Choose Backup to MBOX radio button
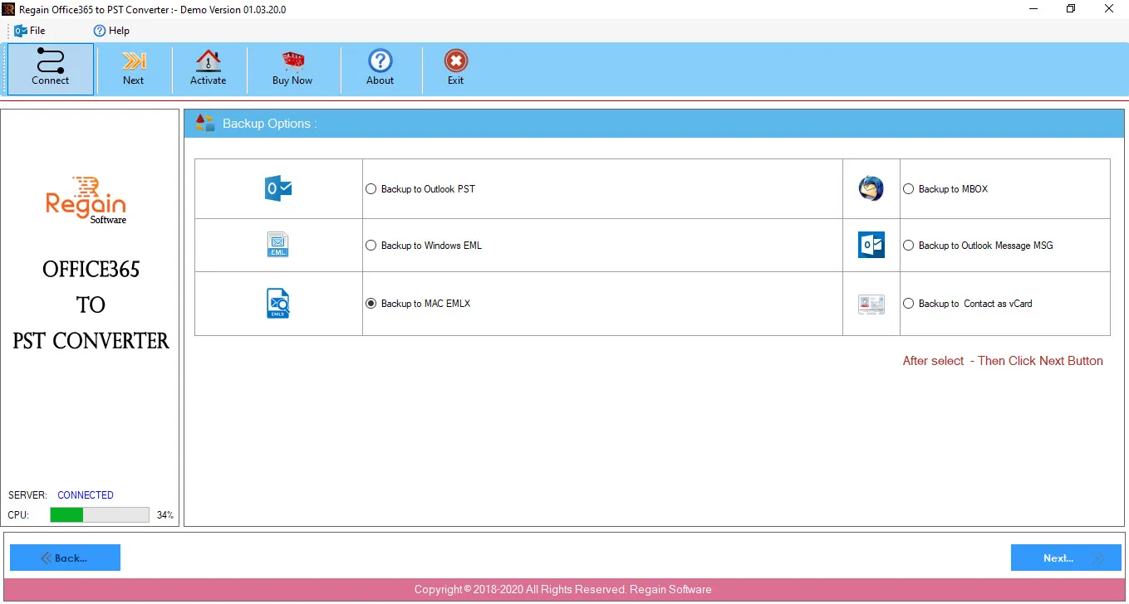 (945, 189)
